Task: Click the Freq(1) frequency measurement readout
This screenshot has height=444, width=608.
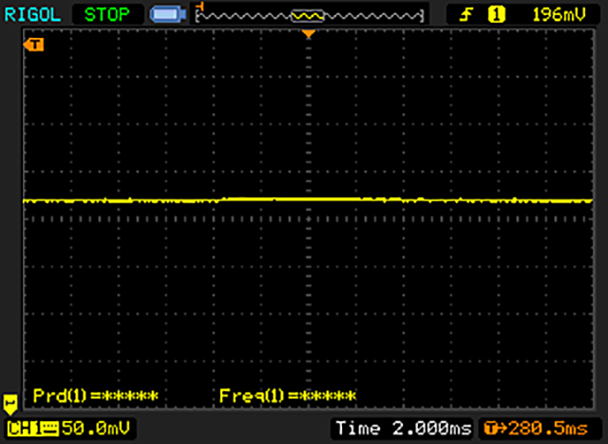Action: 287,396
